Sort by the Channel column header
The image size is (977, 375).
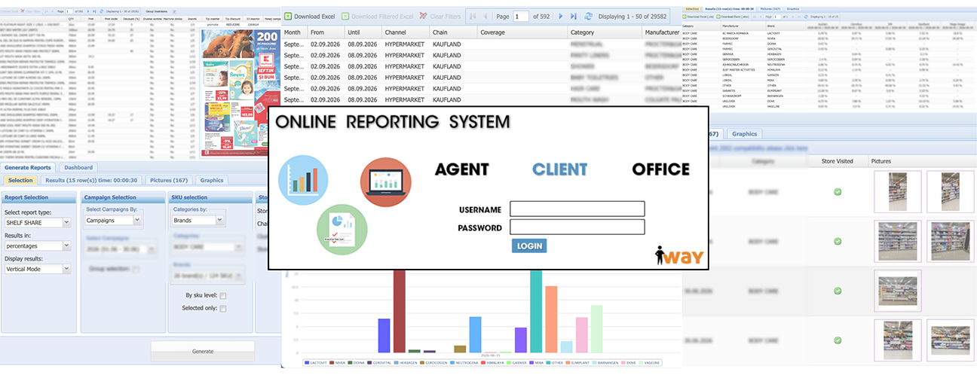(405, 32)
